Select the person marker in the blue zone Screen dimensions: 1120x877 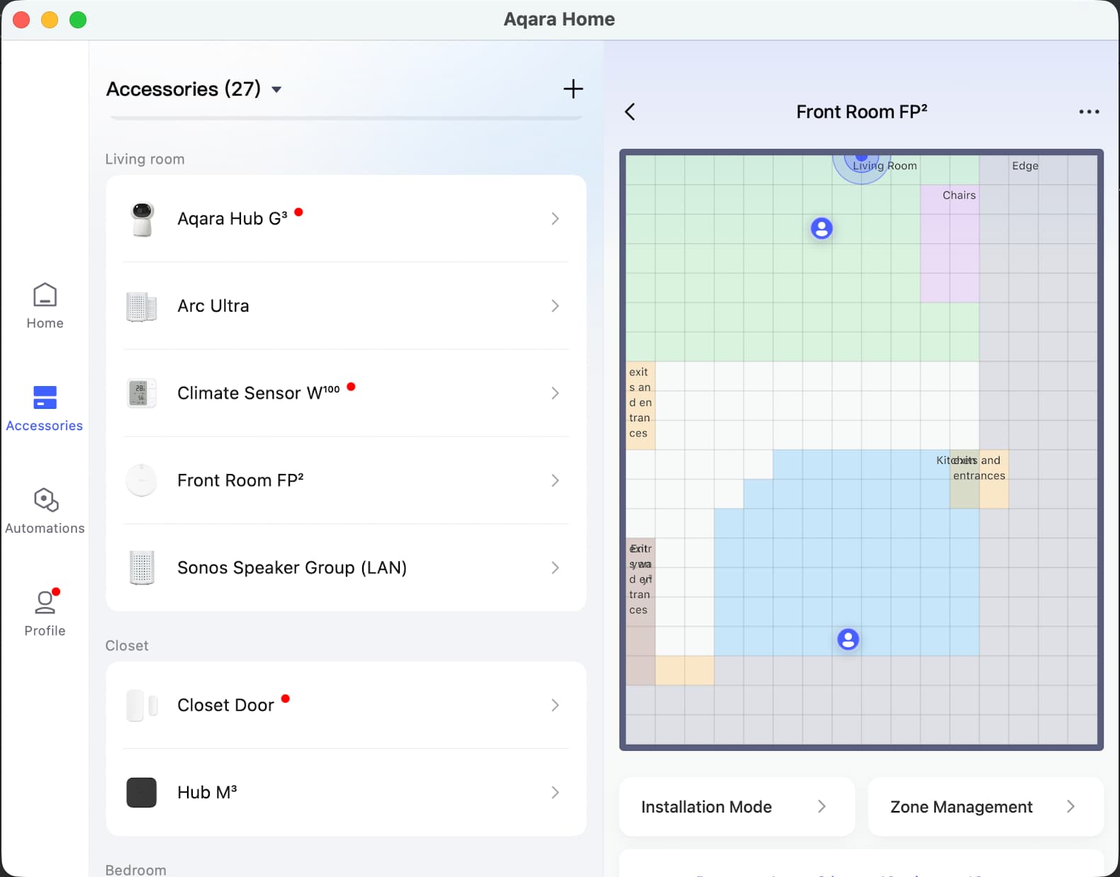[x=848, y=639]
